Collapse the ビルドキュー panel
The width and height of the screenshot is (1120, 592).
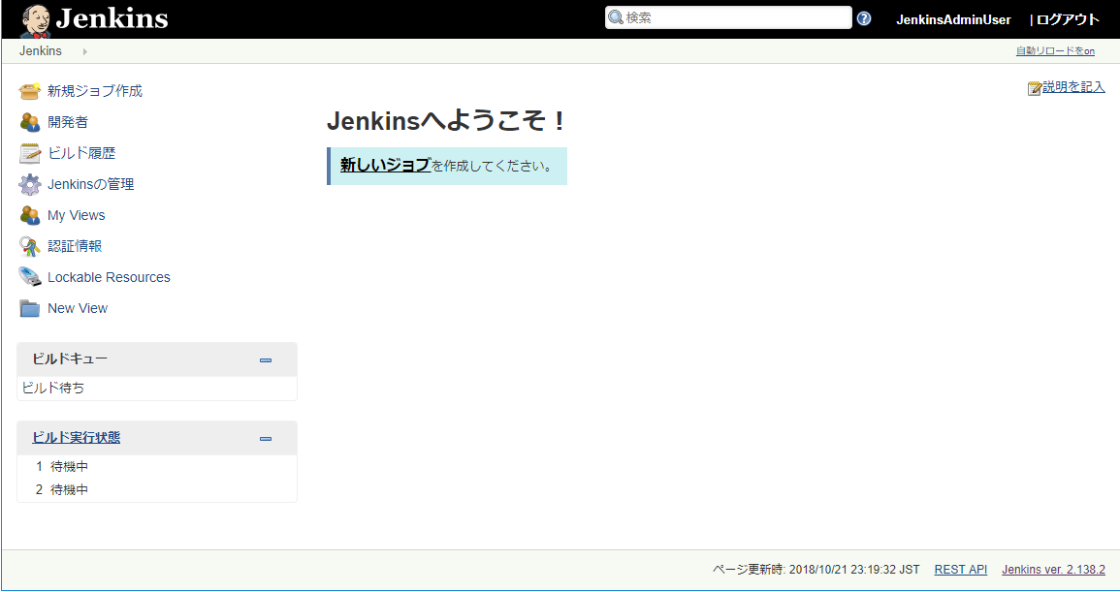point(266,359)
